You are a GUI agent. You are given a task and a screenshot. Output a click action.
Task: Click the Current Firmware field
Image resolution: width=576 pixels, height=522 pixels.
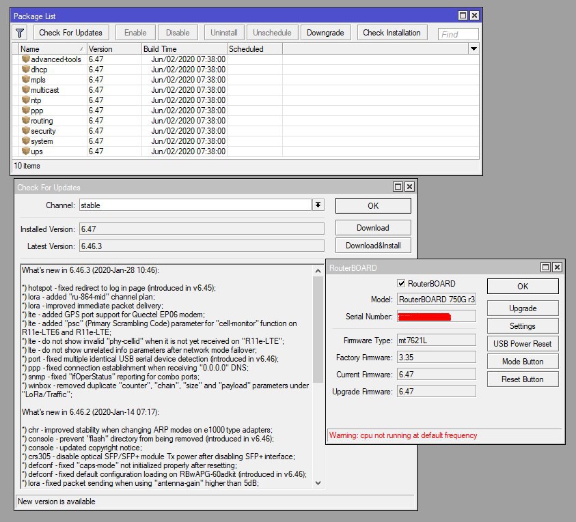(437, 374)
